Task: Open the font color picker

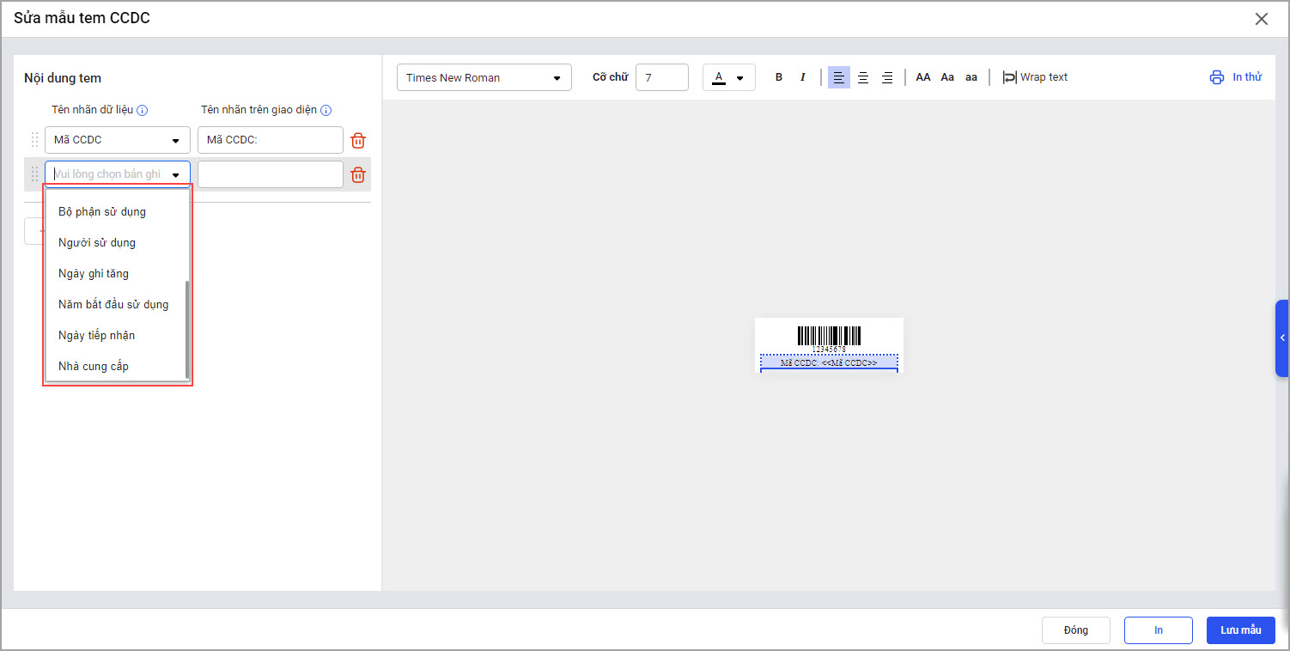Action: [x=728, y=77]
